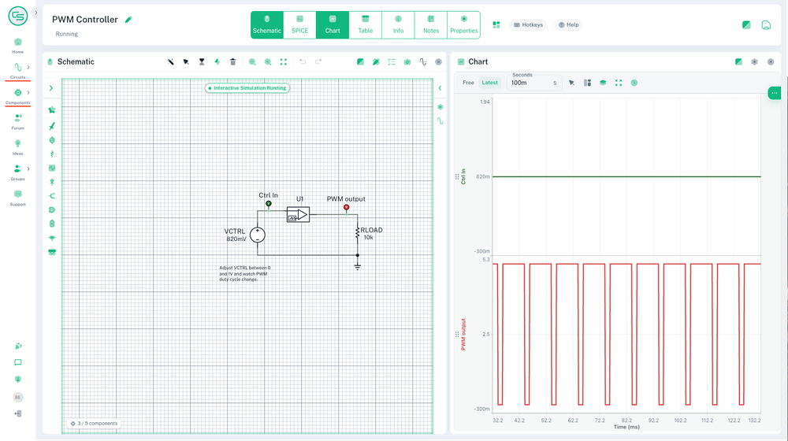
Task: Open the layout grid icon beside Properties
Action: (x=496, y=24)
